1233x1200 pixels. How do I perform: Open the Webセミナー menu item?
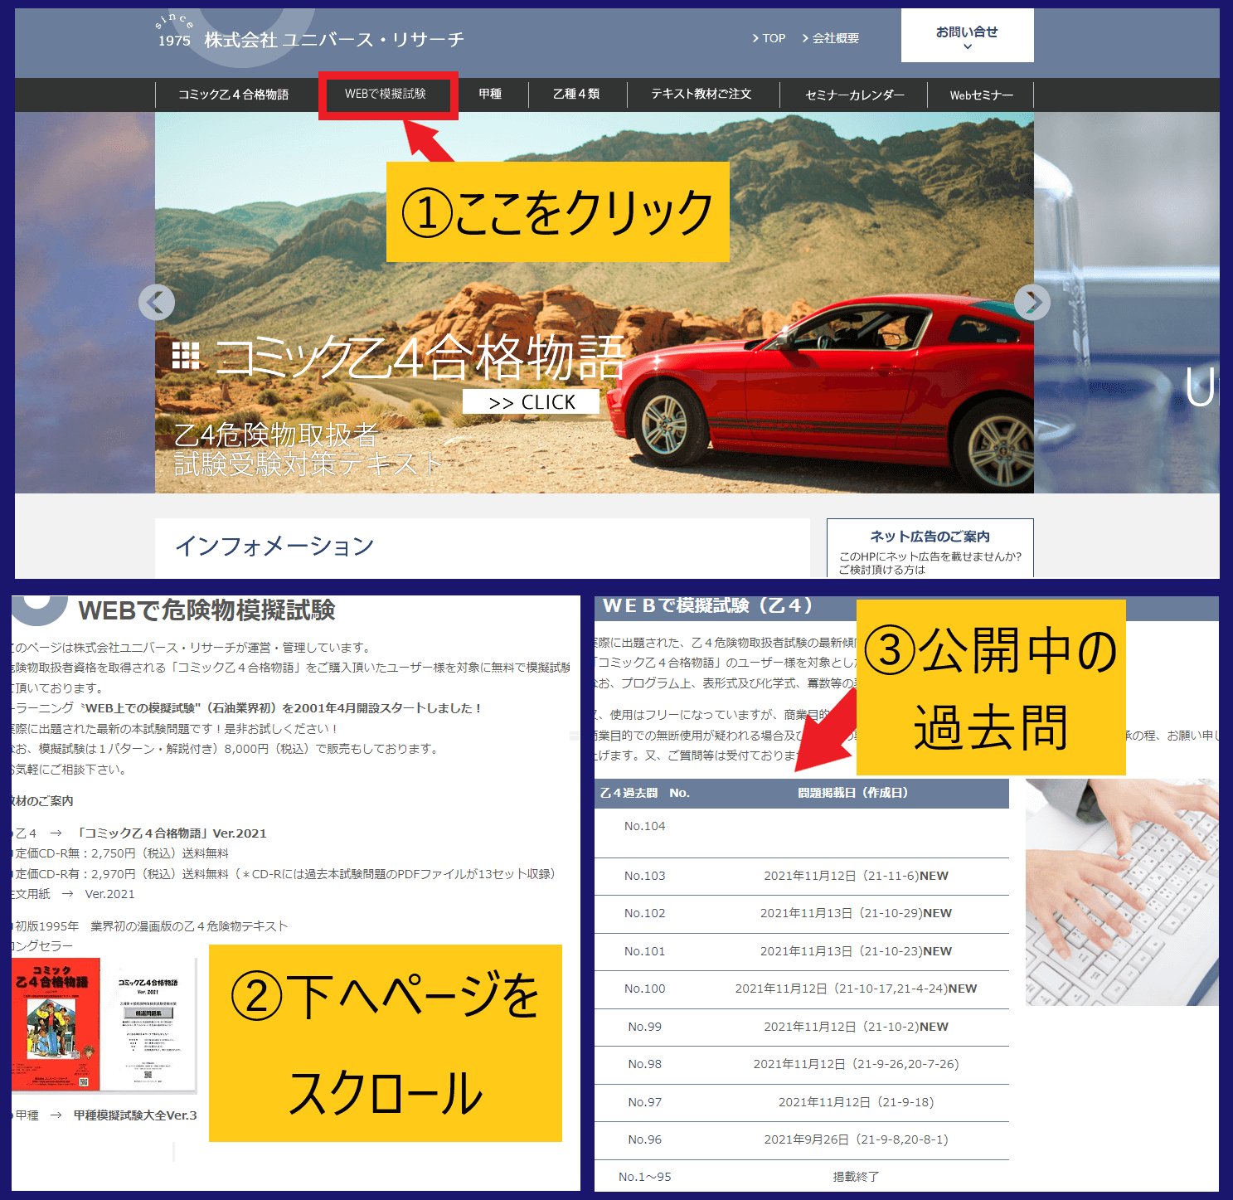[982, 95]
